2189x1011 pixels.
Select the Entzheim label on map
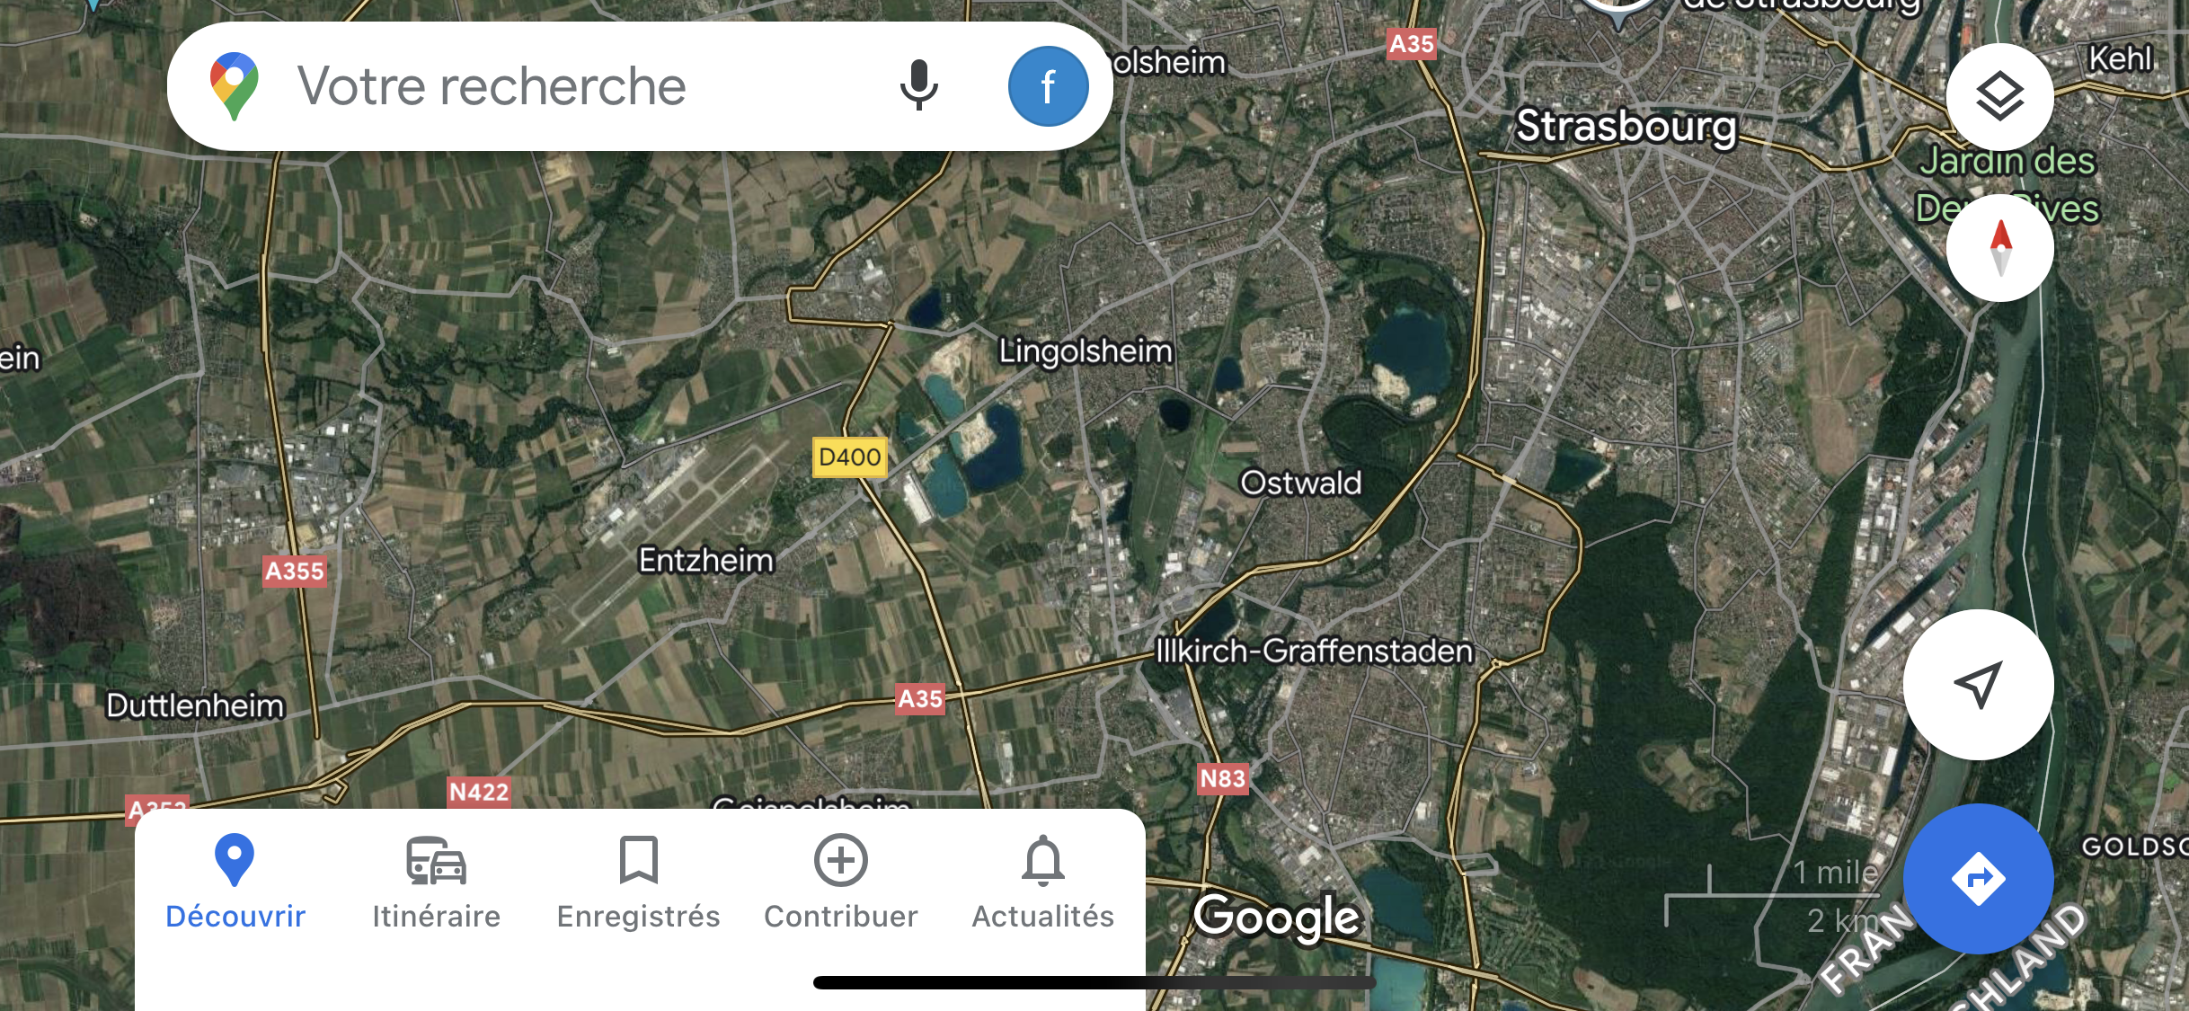(705, 560)
